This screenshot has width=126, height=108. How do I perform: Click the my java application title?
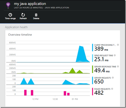pos(30,4)
